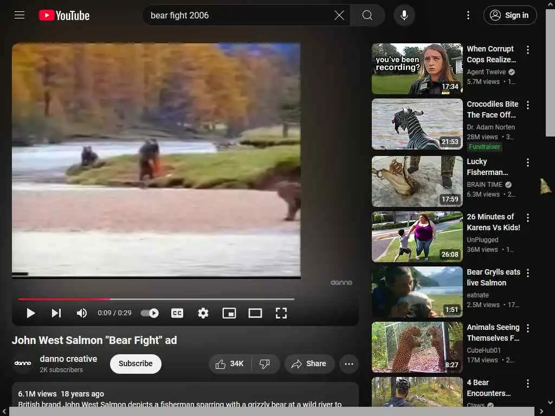
Task: Dislike this video
Action: click(x=264, y=363)
